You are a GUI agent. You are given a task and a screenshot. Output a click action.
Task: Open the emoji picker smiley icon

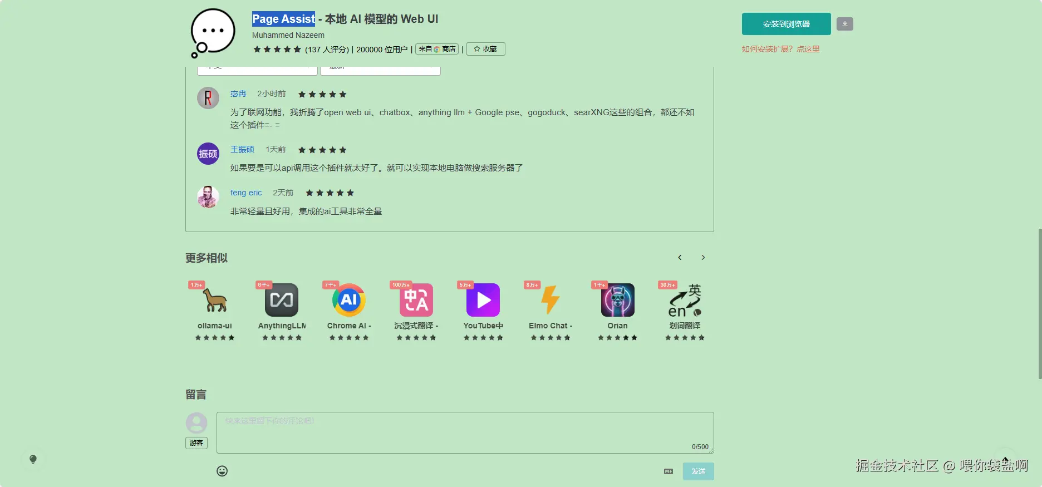[x=222, y=471]
